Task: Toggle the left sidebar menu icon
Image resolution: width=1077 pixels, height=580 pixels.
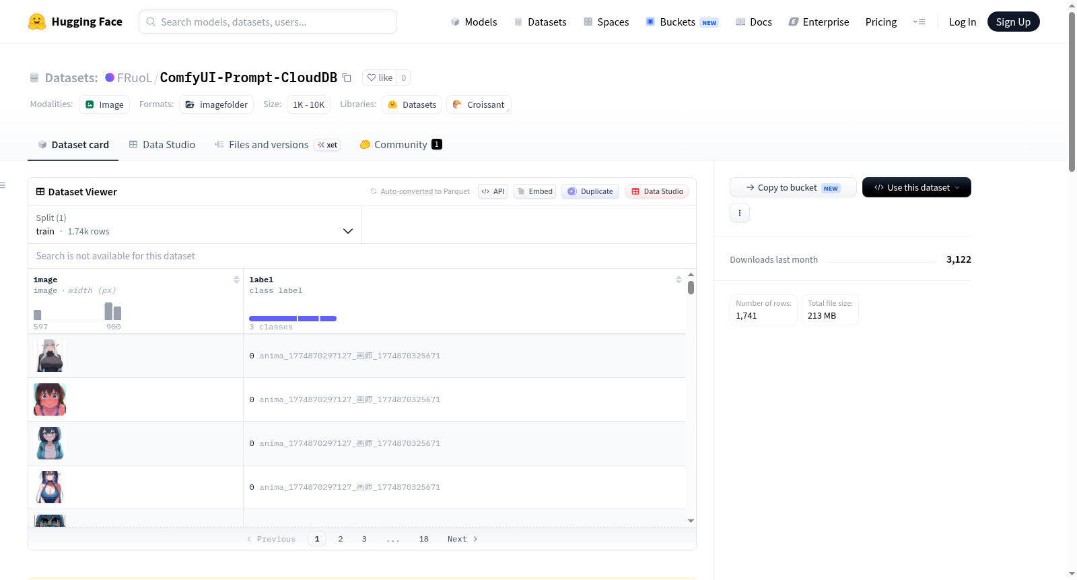Action: coord(3,185)
